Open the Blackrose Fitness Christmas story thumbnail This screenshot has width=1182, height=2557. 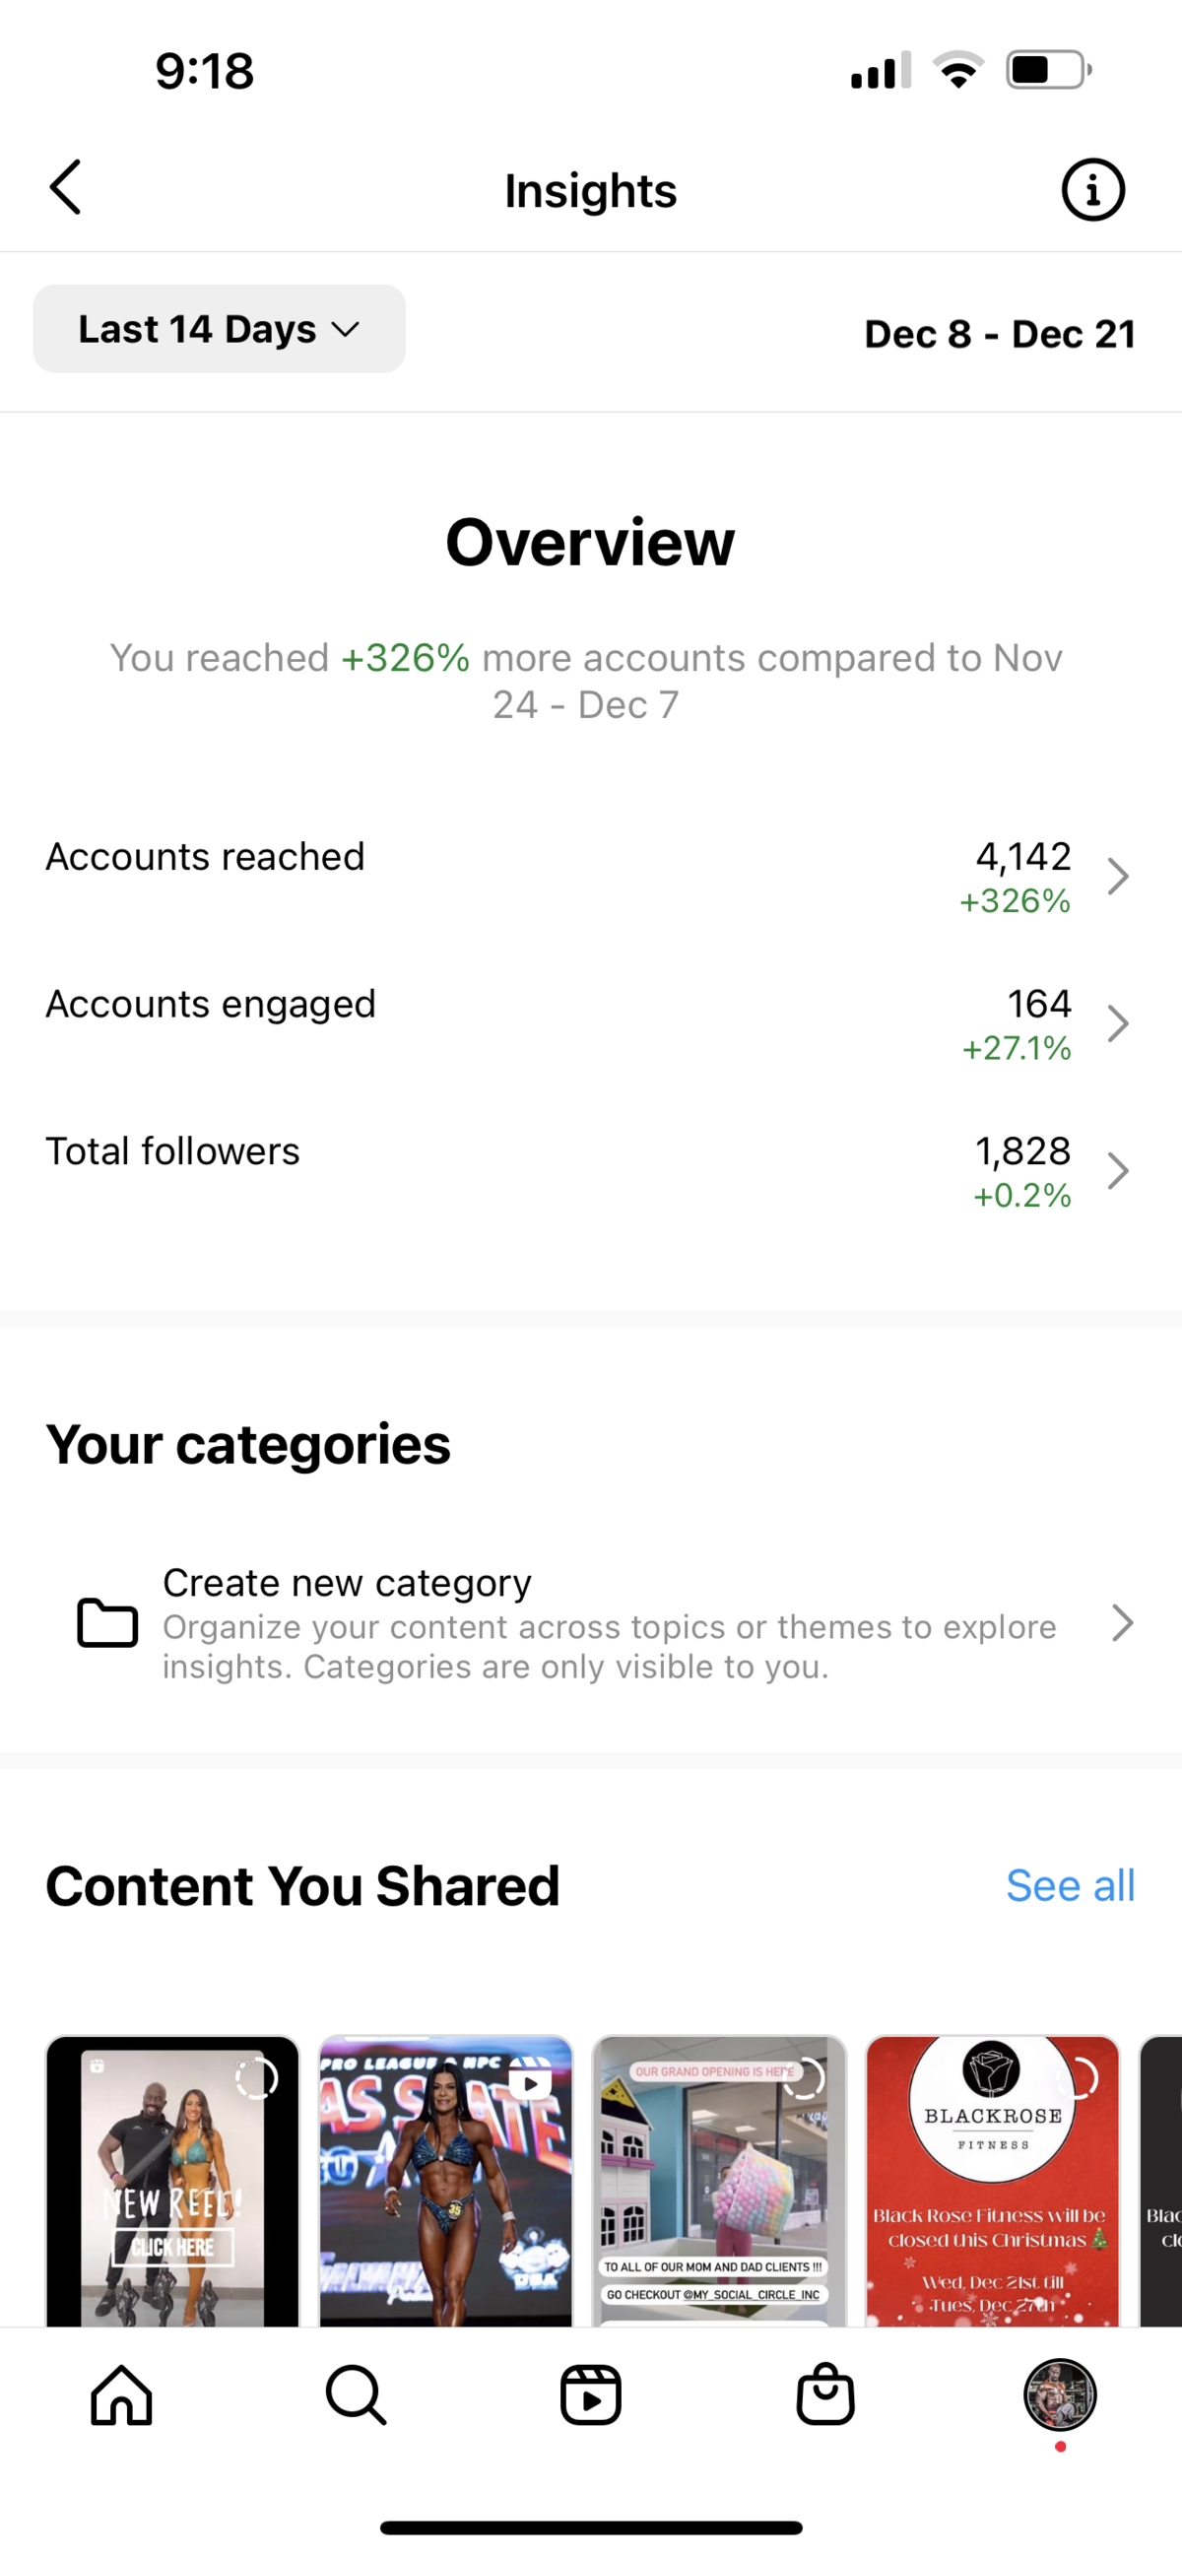pyautogui.click(x=993, y=2181)
